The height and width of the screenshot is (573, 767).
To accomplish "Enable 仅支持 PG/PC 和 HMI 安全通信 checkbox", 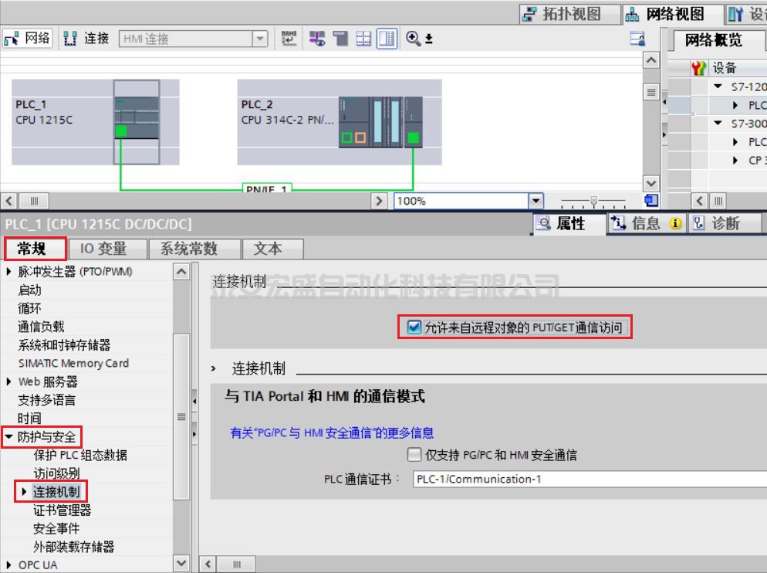I will point(415,455).
